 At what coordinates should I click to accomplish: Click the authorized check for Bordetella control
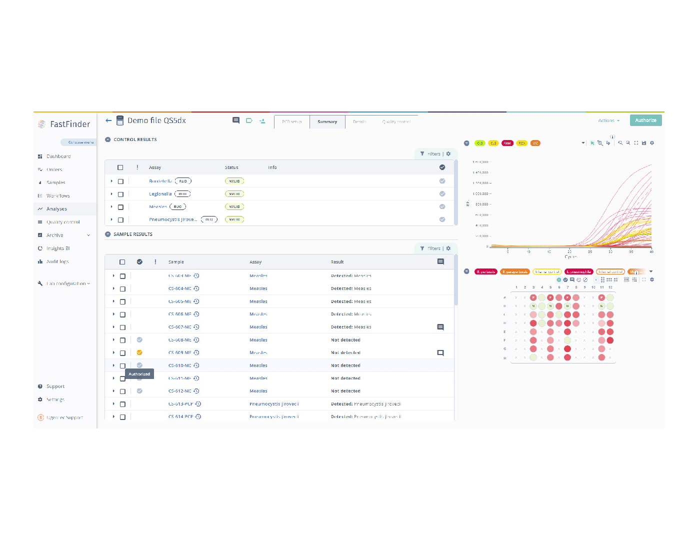[x=442, y=181]
